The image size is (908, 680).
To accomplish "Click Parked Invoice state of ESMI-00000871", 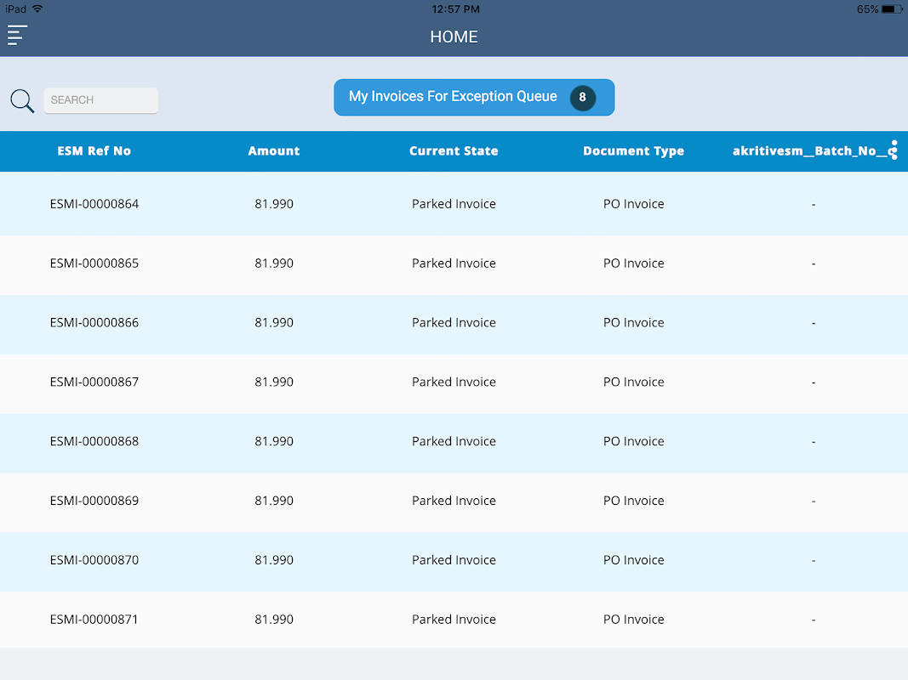I will click(454, 620).
